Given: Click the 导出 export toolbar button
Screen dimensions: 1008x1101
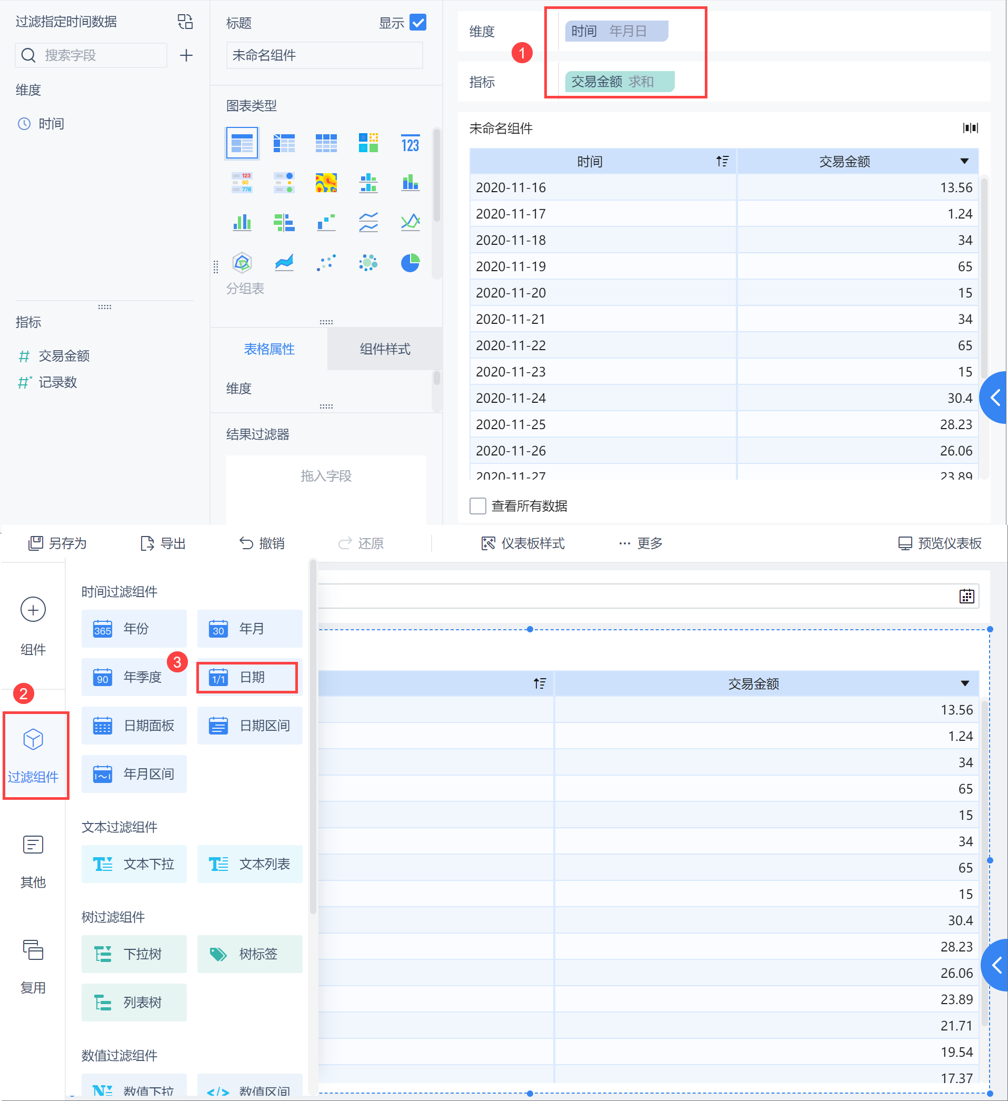Looking at the screenshot, I should coord(163,543).
